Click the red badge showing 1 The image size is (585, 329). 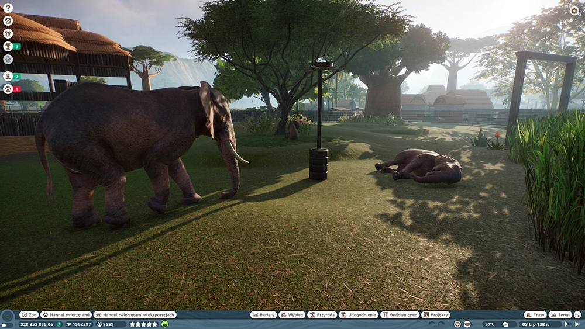tap(17, 89)
